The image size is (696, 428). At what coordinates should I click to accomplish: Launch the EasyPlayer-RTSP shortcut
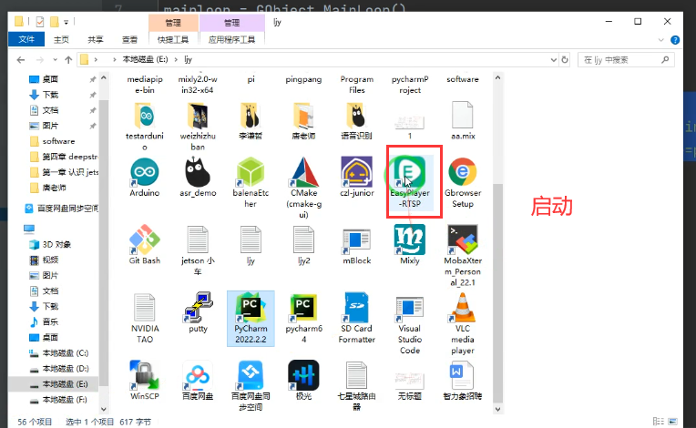[407, 172]
